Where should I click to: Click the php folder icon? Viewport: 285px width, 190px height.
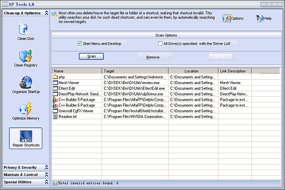coord(55,77)
